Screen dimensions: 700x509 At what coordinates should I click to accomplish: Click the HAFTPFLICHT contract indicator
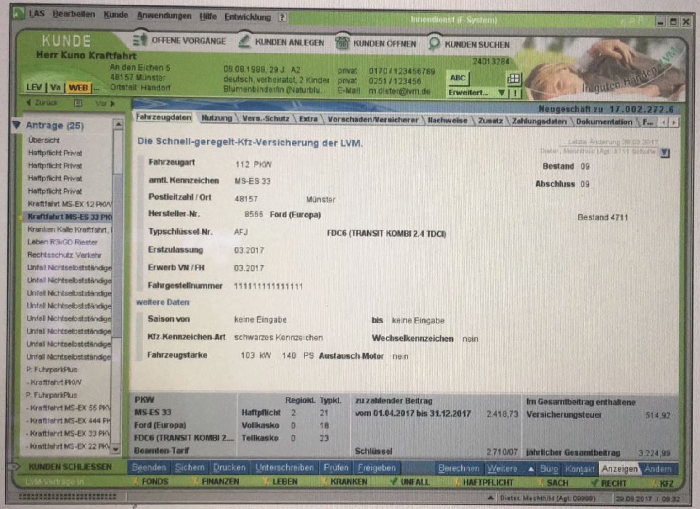click(483, 482)
